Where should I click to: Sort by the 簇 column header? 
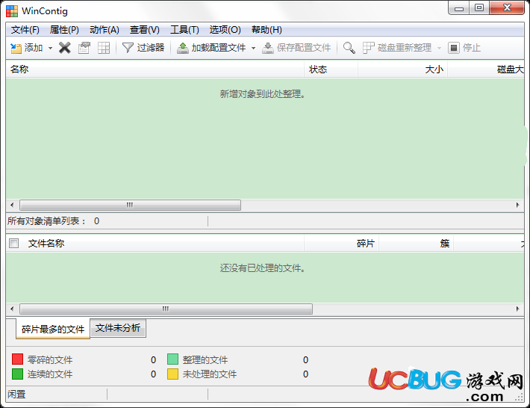[x=416, y=244]
